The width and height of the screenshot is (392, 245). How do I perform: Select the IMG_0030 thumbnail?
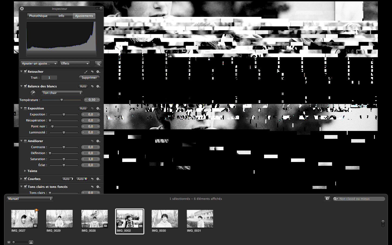165,219
